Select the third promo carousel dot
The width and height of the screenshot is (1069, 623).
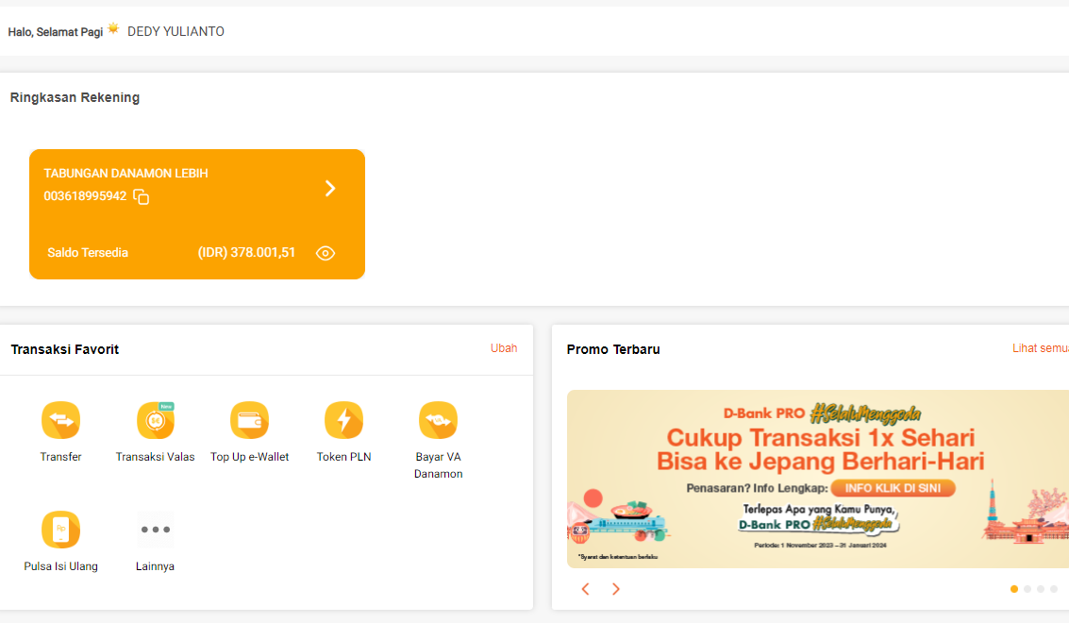click(1041, 589)
